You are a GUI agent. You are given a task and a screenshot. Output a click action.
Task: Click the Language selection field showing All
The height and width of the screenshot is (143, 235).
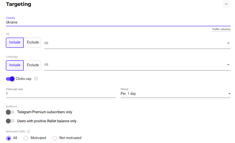pyautogui.click(x=138, y=65)
